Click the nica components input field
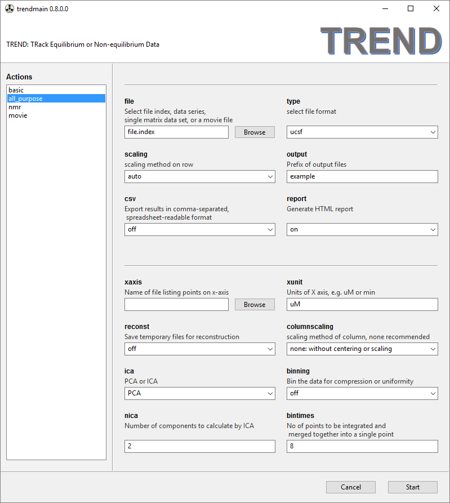The height and width of the screenshot is (503, 450). (x=199, y=446)
